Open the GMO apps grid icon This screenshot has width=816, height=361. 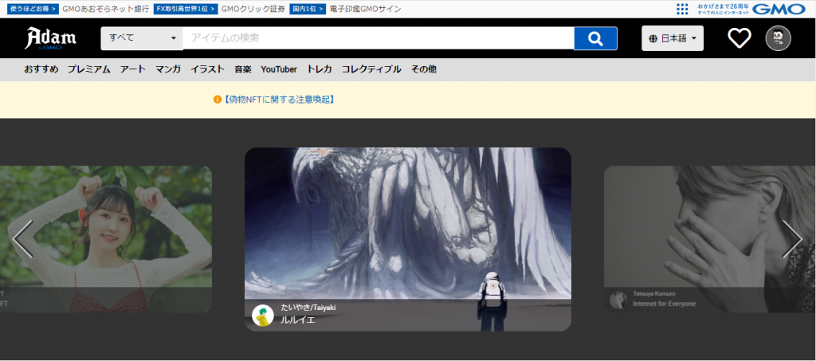click(x=682, y=9)
